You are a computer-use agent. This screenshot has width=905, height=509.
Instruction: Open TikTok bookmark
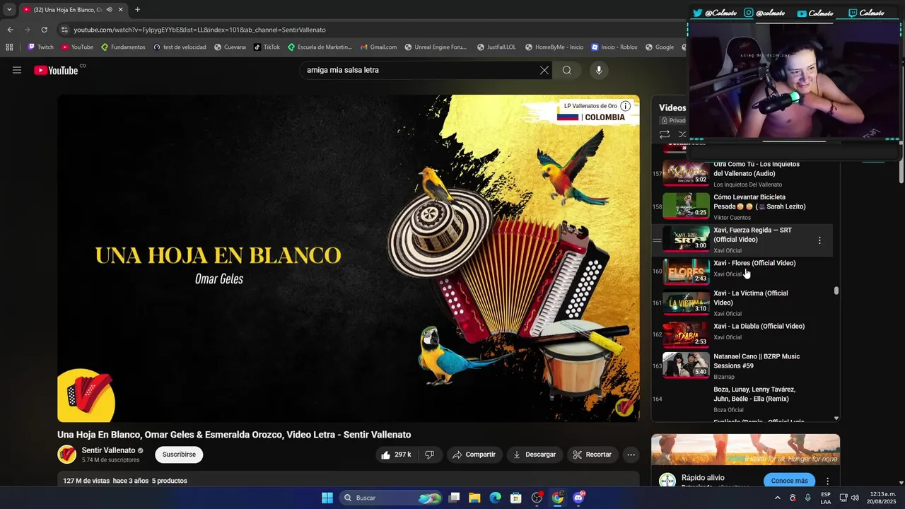[267, 47]
